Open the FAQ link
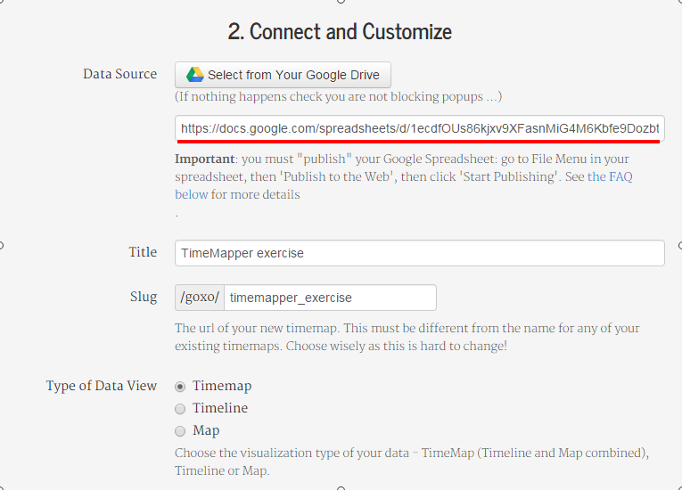 [404, 185]
